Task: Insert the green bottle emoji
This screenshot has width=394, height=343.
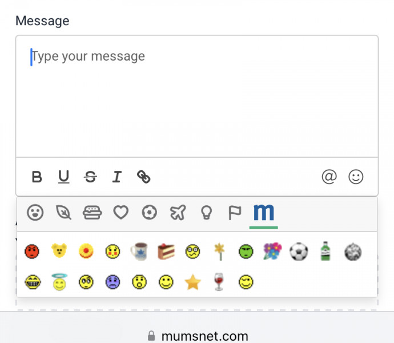Action: 325,252
